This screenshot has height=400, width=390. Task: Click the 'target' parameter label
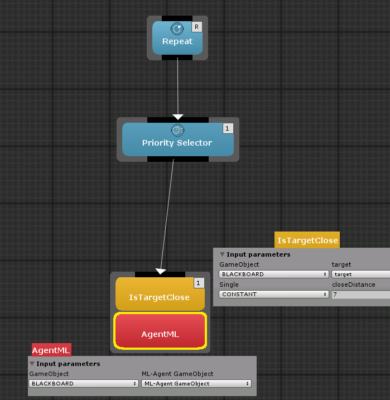[341, 264]
